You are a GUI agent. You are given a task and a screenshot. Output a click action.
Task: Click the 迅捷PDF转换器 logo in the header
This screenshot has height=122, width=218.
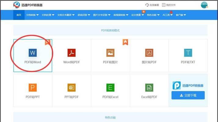28,5
